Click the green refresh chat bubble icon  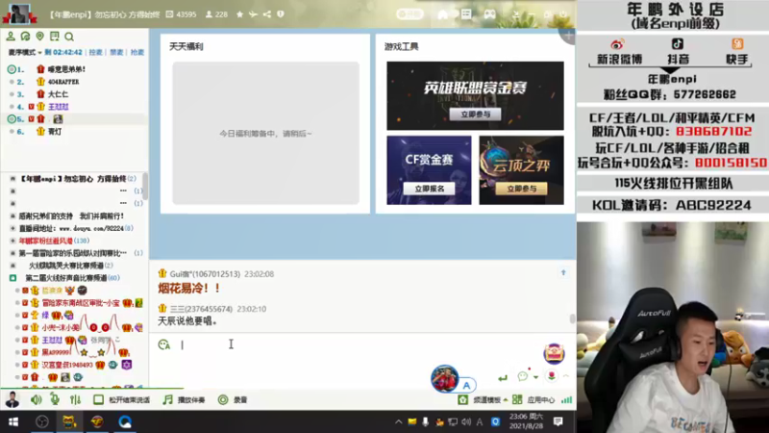point(25,37)
